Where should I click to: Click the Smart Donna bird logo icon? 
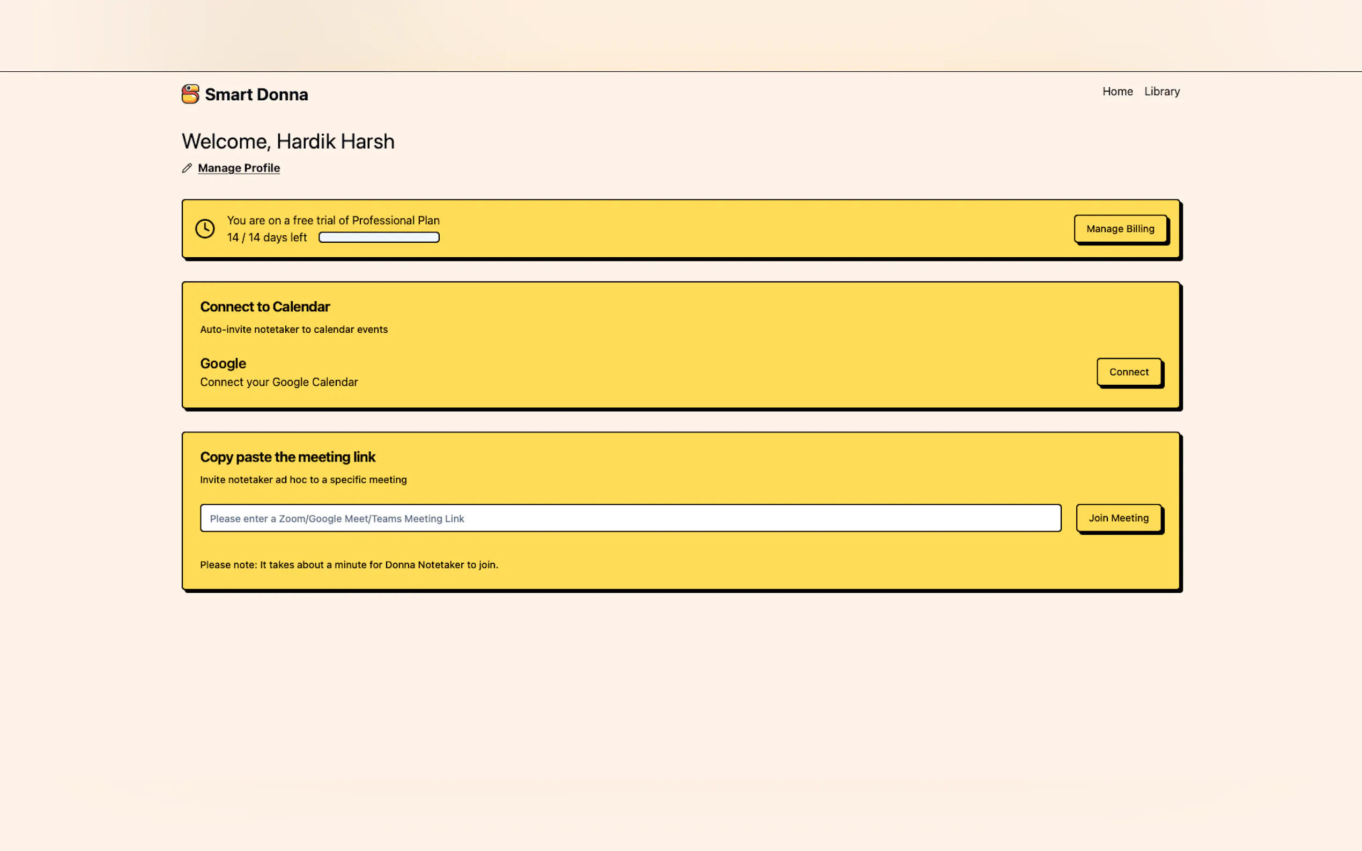pyautogui.click(x=190, y=94)
